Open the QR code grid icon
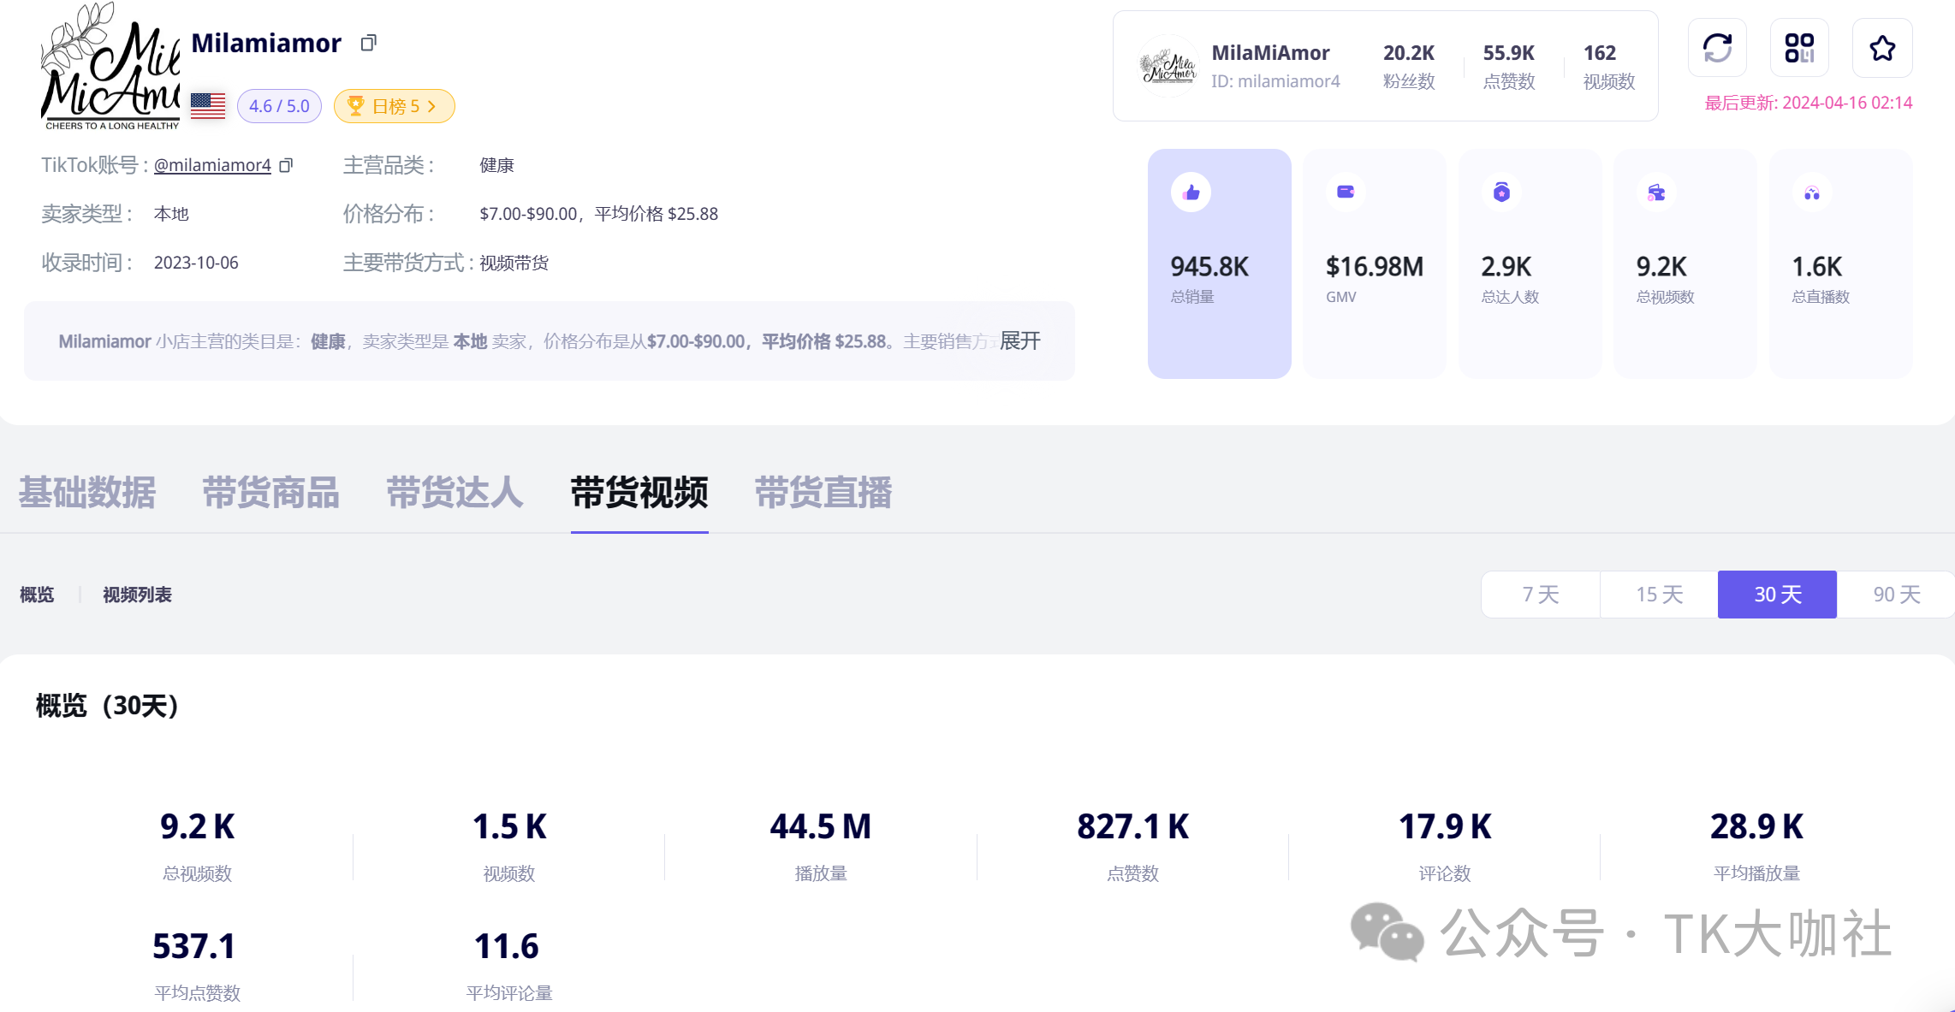 pos(1799,49)
